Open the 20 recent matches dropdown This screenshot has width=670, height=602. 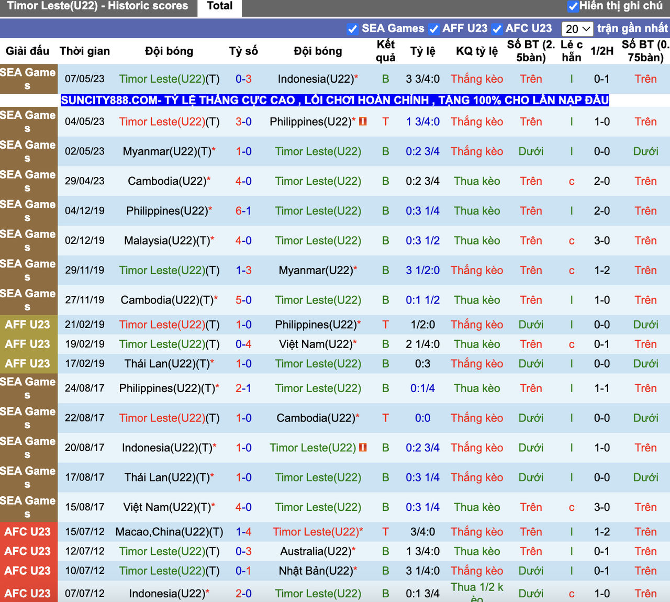(577, 29)
